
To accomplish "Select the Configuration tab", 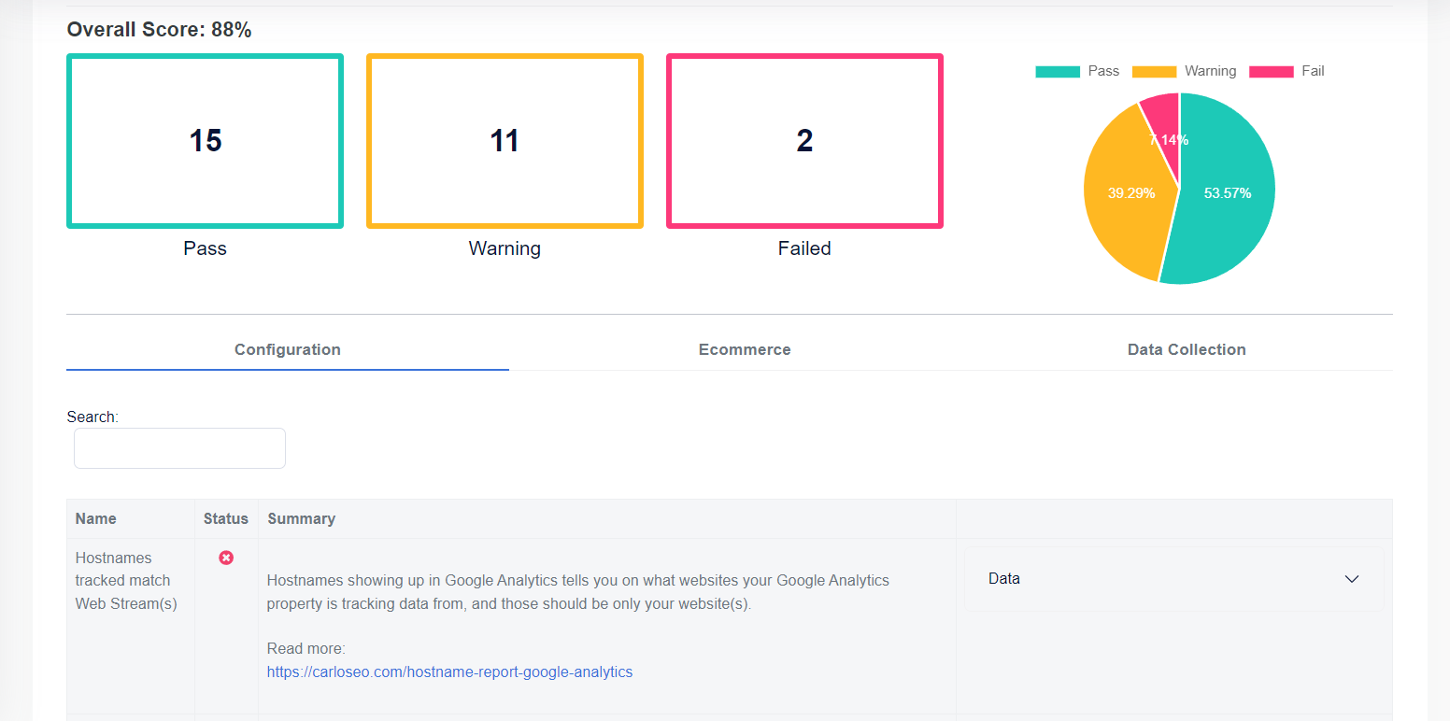I will (x=288, y=349).
